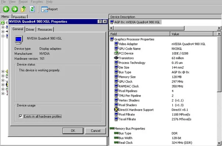This screenshot has width=222, height=146.
Task: Open the File menu
Action: click(3, 2)
